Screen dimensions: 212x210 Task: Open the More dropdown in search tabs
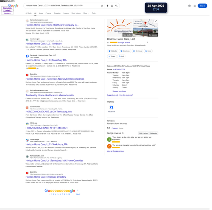[x=86, y=13]
